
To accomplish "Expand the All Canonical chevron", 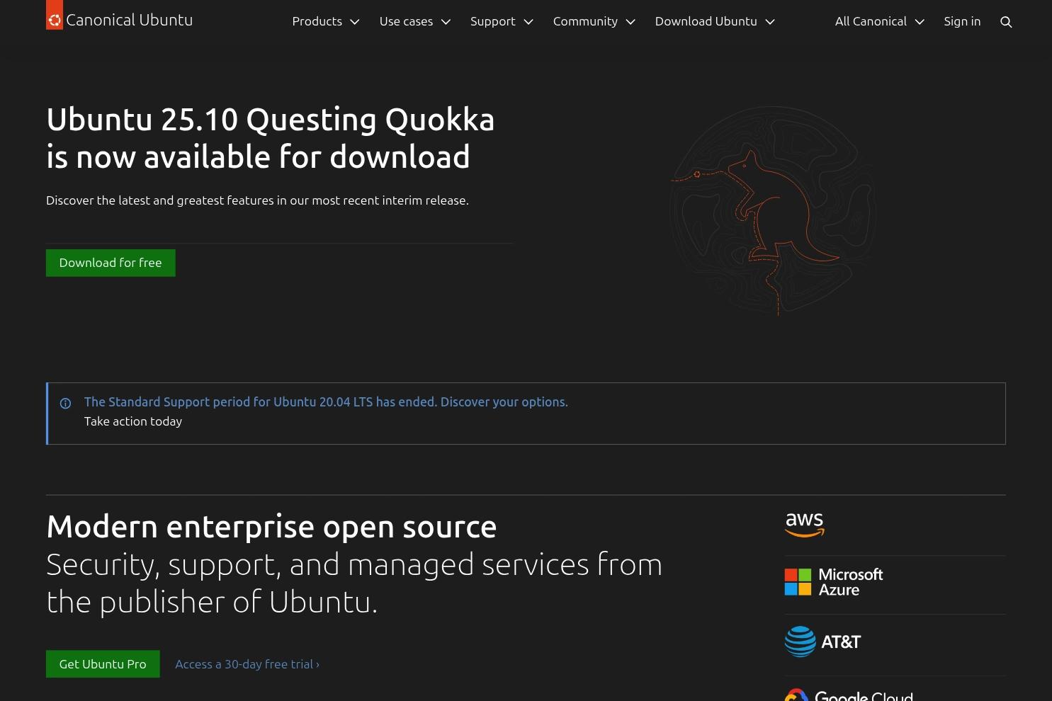I will [920, 22].
